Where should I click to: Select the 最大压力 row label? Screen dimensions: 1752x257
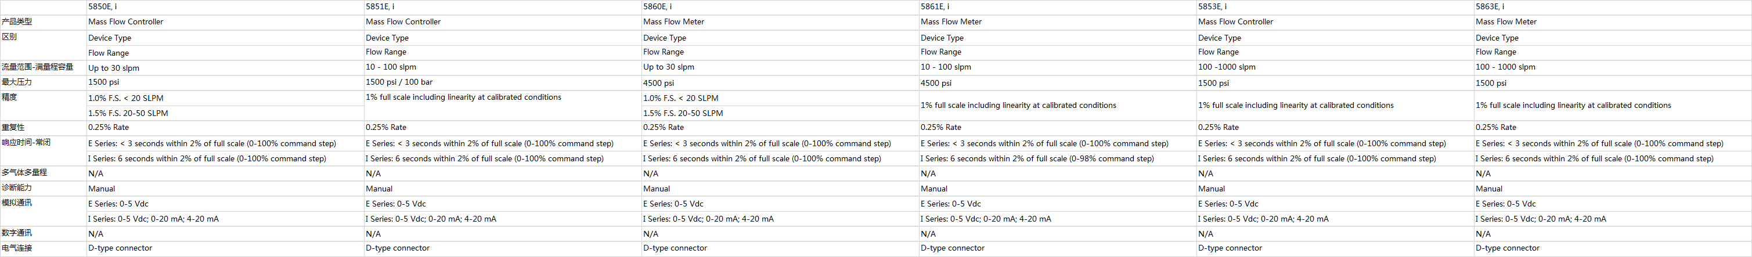click(17, 82)
